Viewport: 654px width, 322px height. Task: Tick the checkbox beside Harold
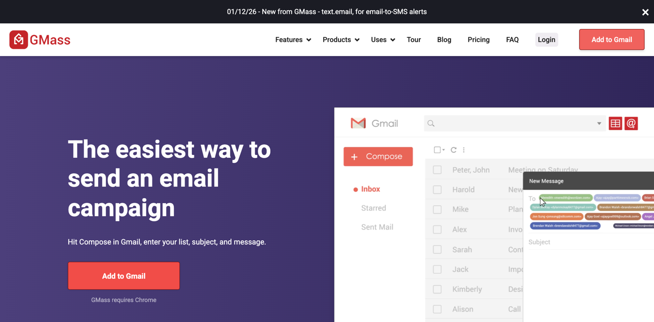437,190
